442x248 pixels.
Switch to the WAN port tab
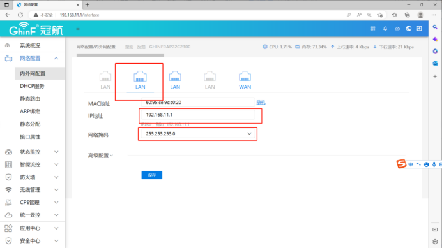tap(245, 80)
